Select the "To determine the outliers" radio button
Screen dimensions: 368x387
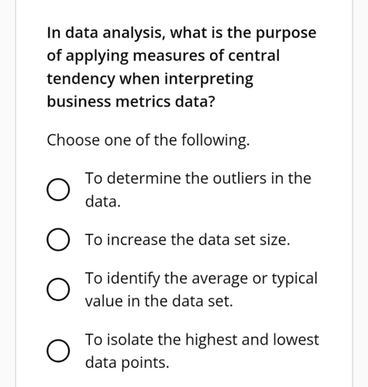[58, 190]
